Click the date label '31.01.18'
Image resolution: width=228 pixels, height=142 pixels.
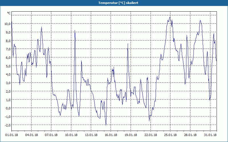coord(210,135)
